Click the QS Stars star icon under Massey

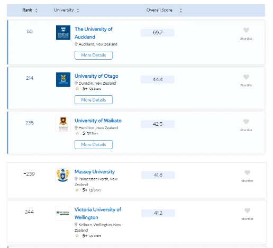pos(77,190)
